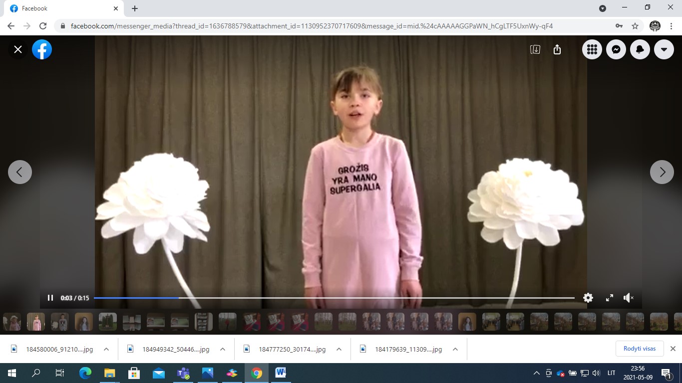
Task: Click the address bar URL field
Action: pyautogui.click(x=312, y=26)
